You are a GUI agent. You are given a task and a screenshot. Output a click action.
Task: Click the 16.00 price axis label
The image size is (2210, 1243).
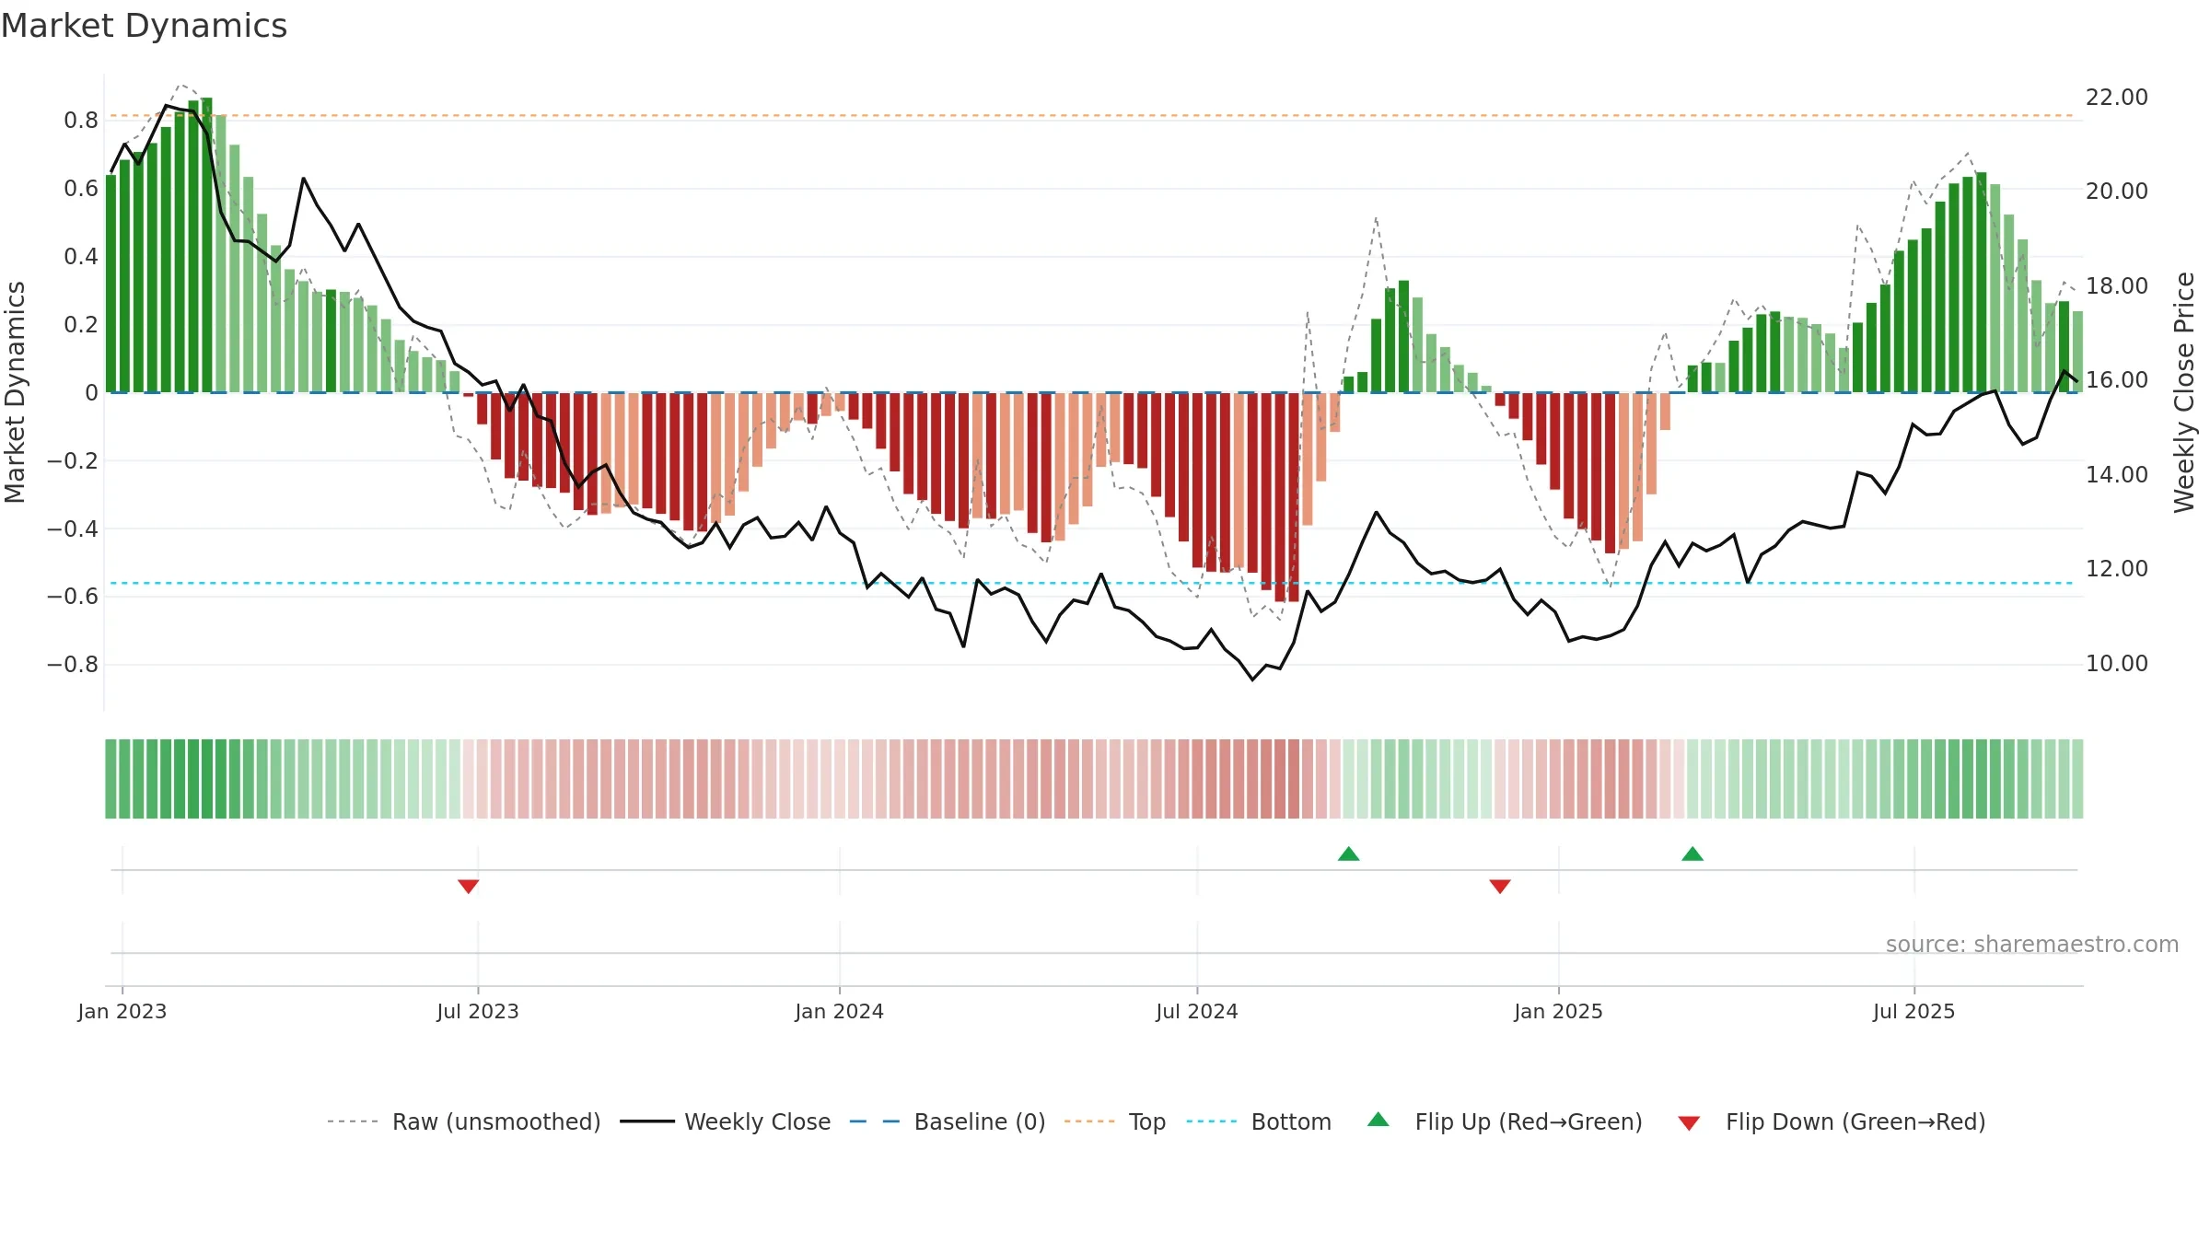tap(2117, 379)
